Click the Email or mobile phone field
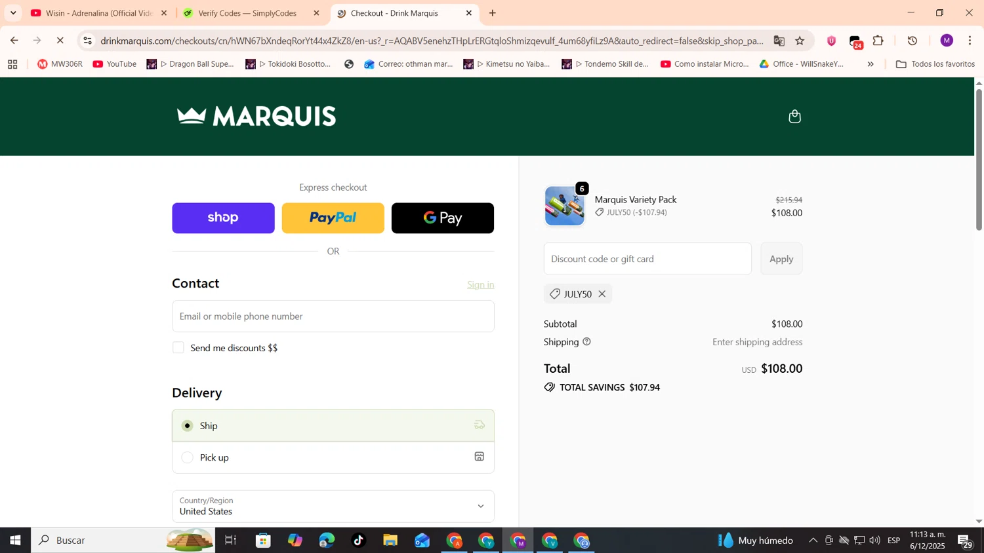This screenshot has height=553, width=984. [333, 316]
